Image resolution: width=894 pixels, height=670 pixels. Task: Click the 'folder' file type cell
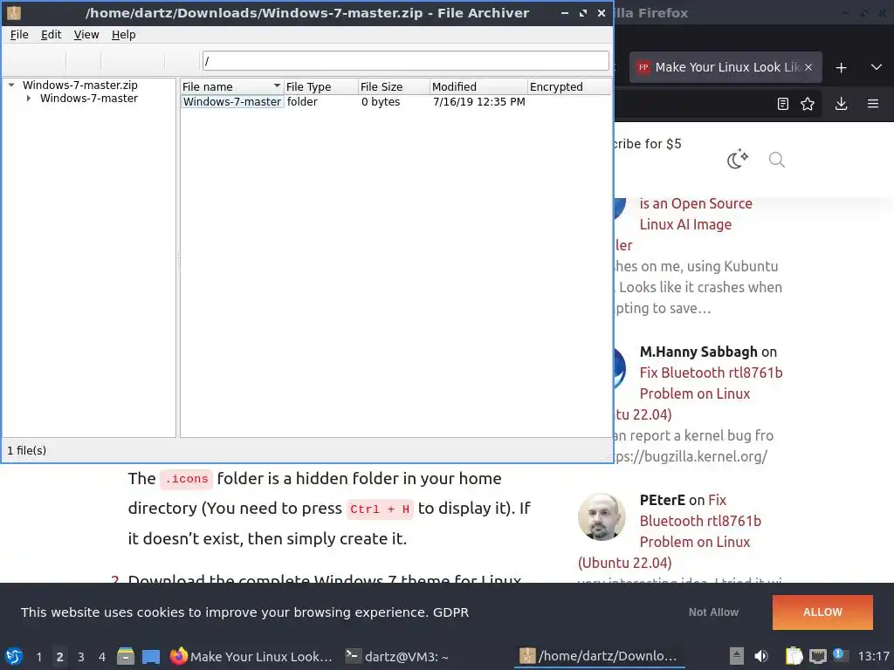tap(302, 101)
